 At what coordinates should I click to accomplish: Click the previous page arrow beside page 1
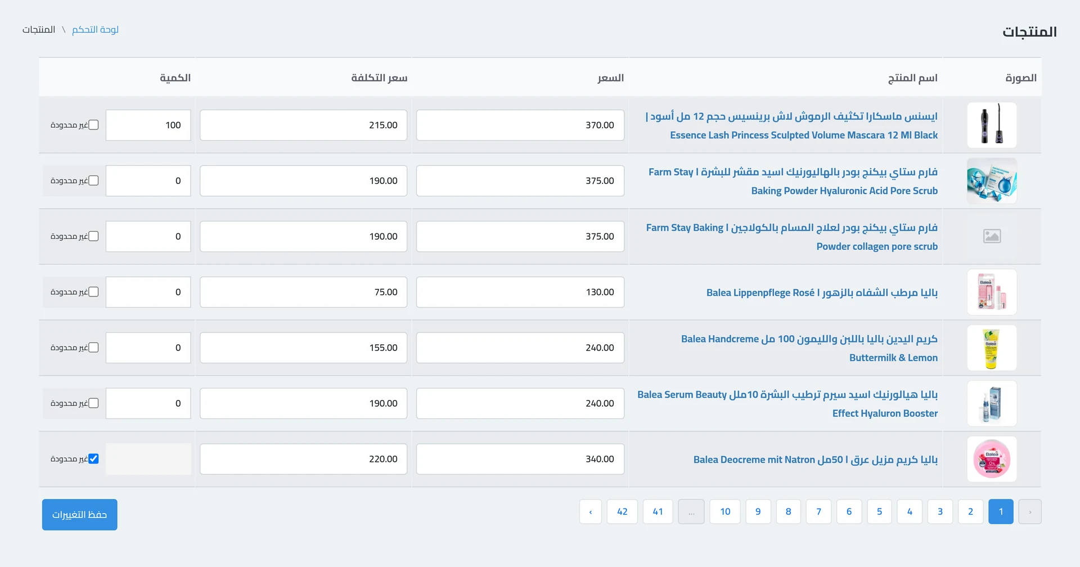click(1030, 511)
